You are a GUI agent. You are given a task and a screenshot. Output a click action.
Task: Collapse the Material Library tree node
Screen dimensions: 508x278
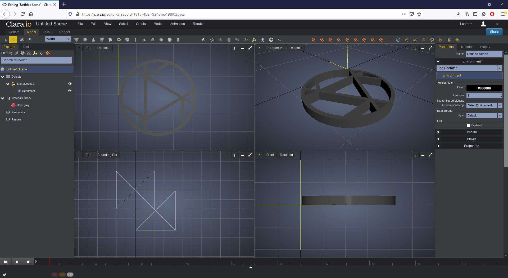(x=3, y=98)
